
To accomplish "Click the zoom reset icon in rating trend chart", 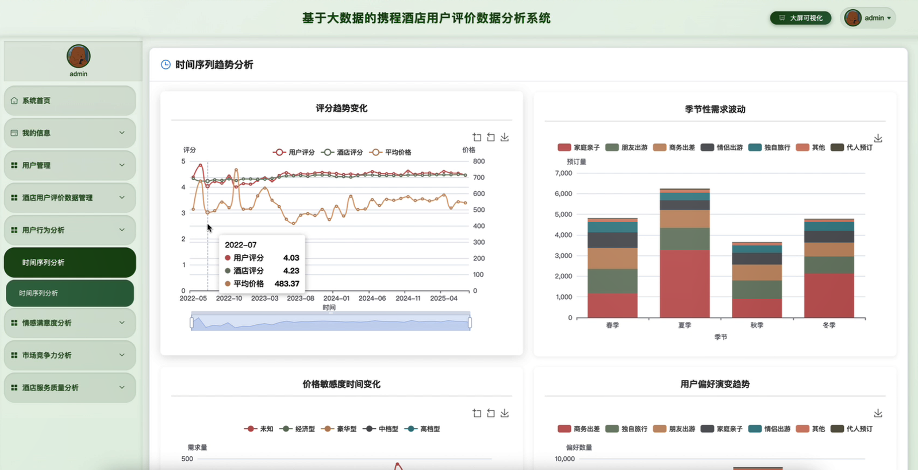I will [x=491, y=137].
